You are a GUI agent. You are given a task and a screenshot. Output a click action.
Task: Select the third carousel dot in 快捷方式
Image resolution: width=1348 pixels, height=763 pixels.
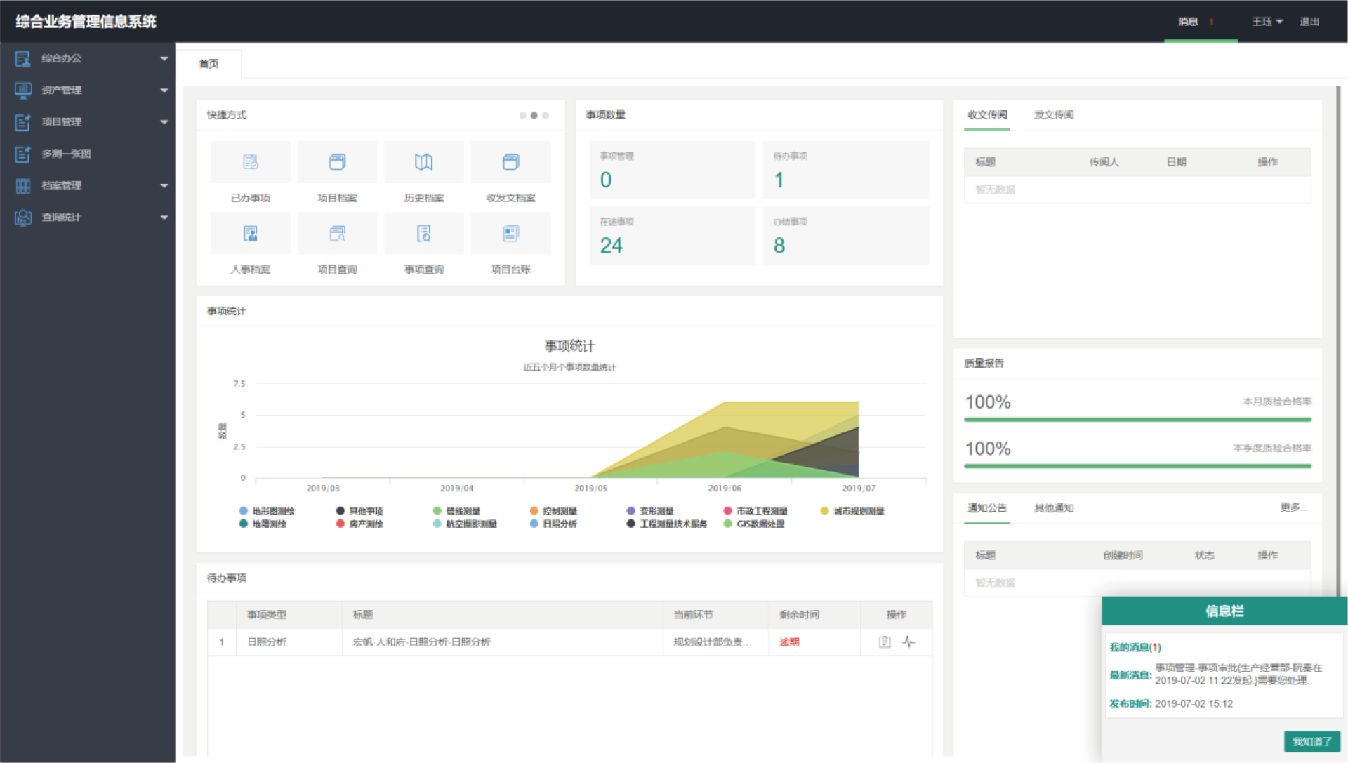(x=546, y=115)
